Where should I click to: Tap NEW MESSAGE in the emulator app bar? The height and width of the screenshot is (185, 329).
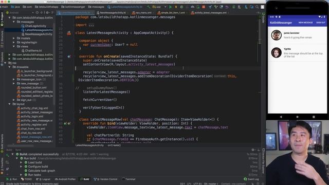tap(305, 23)
